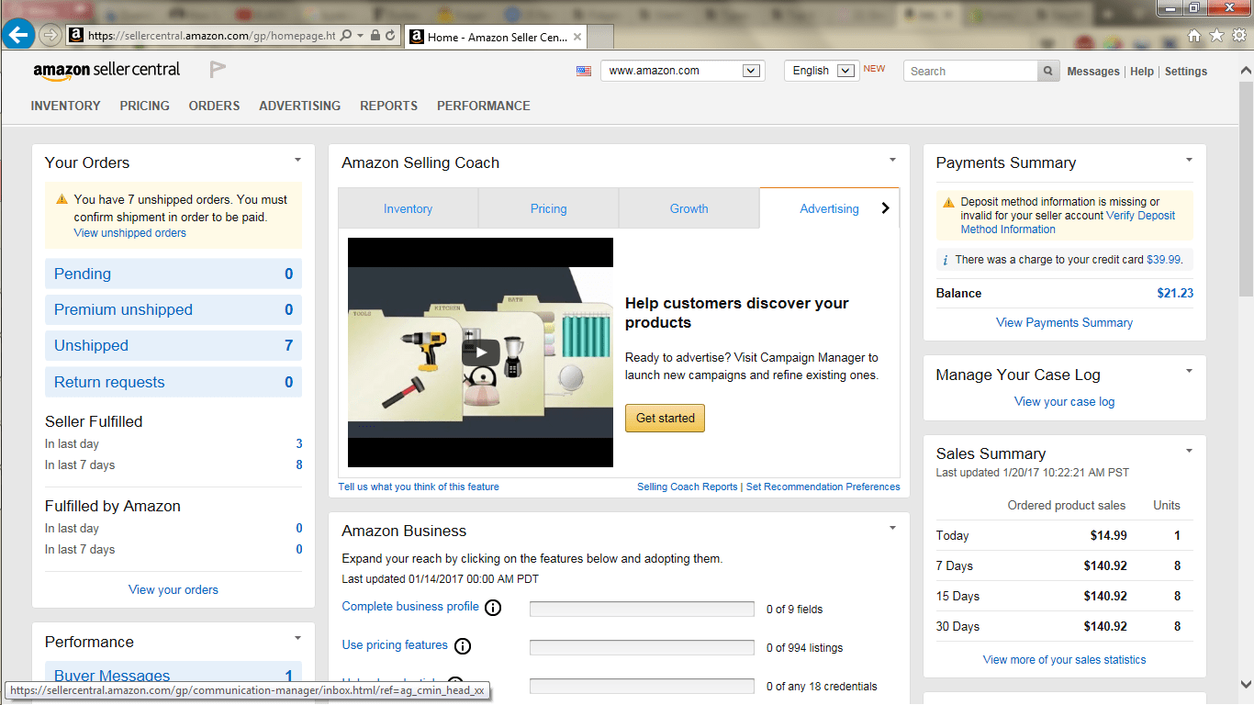1254x705 pixels.
Task: Click info icon next to Use pricing features
Action: point(463,646)
